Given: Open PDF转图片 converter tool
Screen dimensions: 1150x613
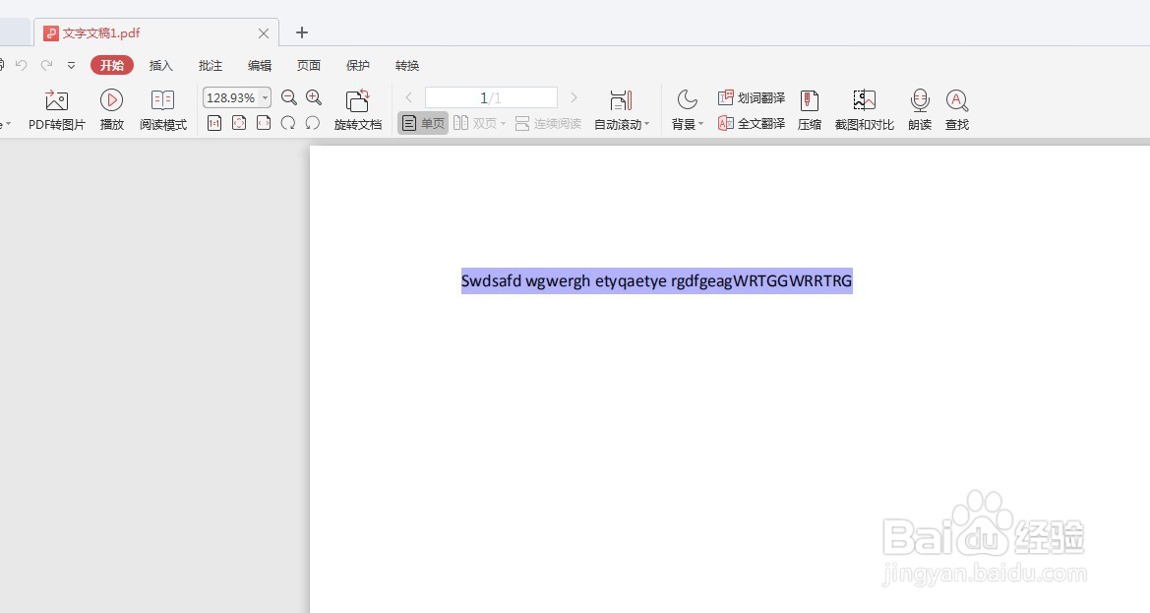Looking at the screenshot, I should 56,110.
